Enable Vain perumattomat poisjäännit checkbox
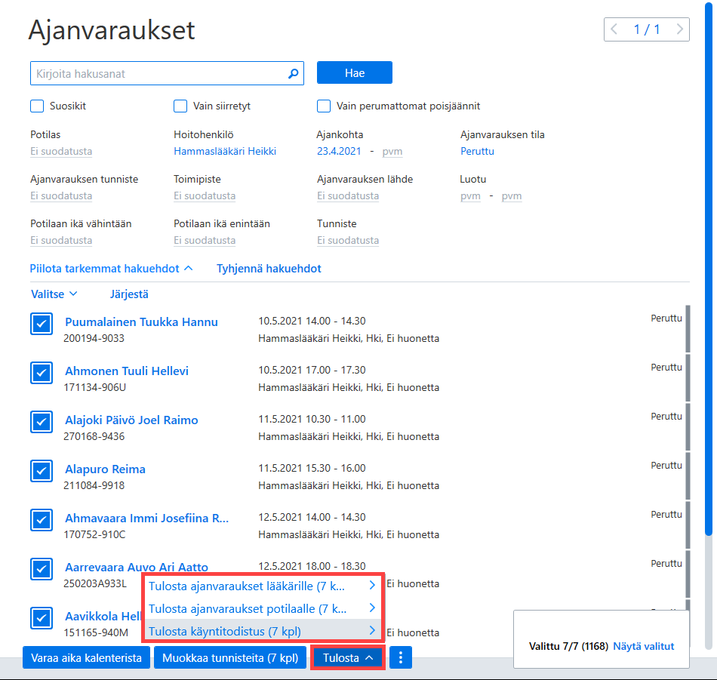717x680 pixels. (324, 106)
